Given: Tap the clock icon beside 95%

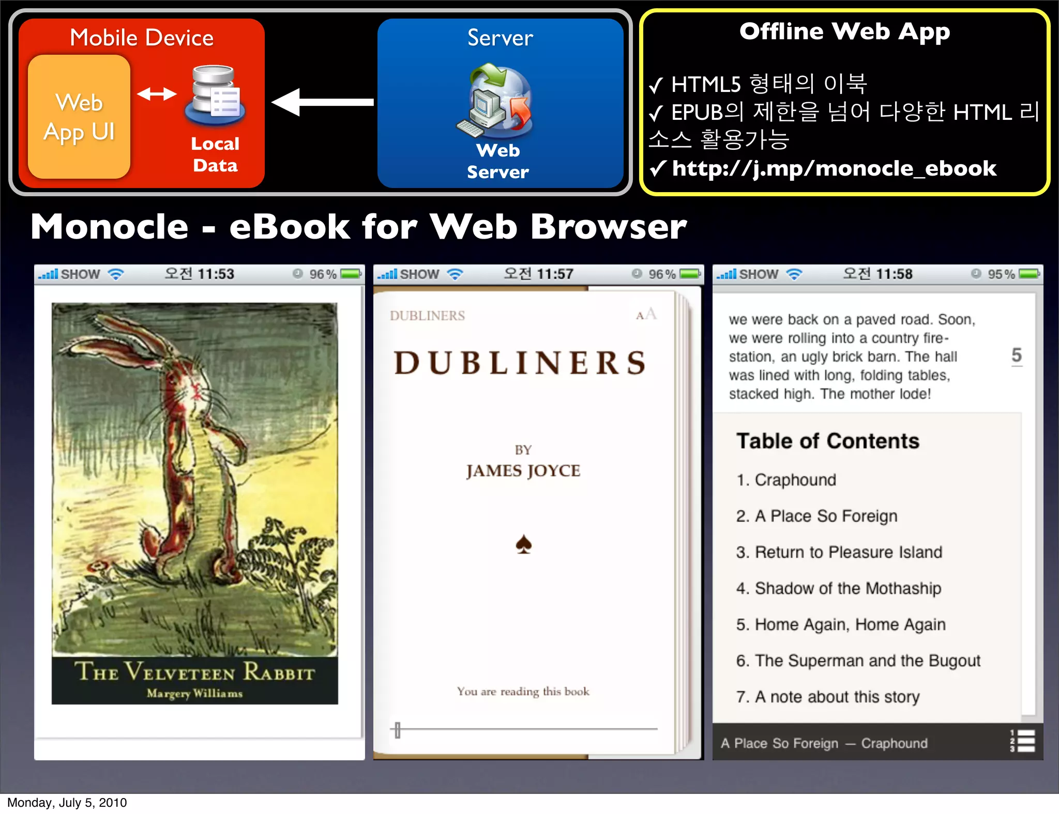Looking at the screenshot, I should tap(976, 274).
